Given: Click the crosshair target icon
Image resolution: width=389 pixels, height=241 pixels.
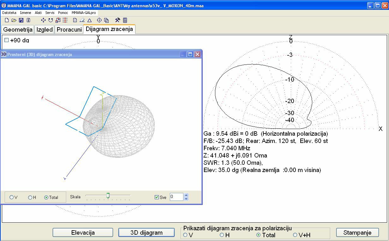Looking at the screenshot, I should [99, 20].
